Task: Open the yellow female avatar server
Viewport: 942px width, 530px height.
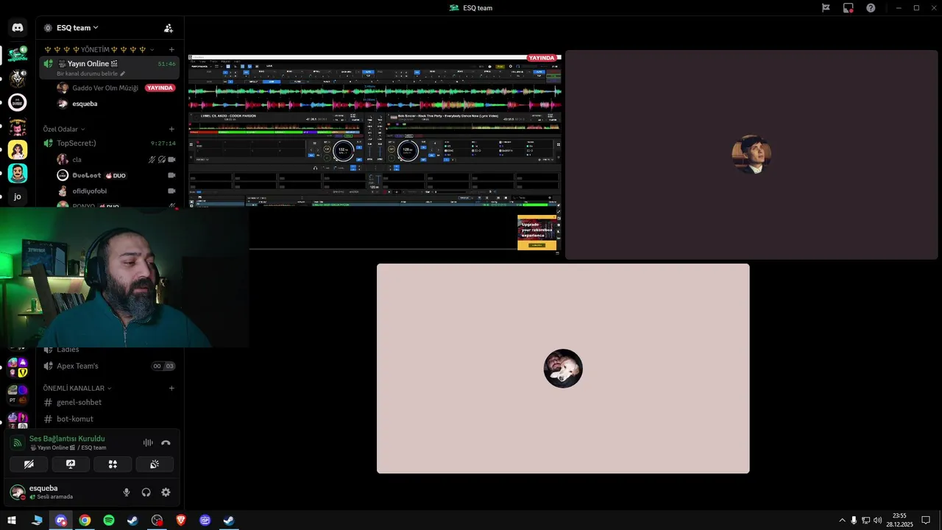Action: tap(18, 149)
